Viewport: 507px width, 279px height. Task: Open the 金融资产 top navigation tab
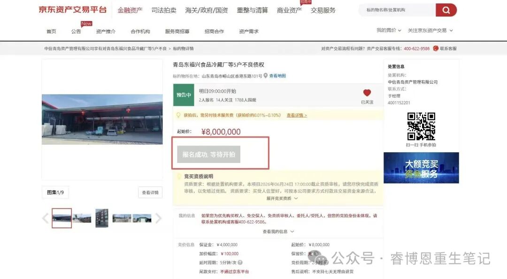(130, 10)
